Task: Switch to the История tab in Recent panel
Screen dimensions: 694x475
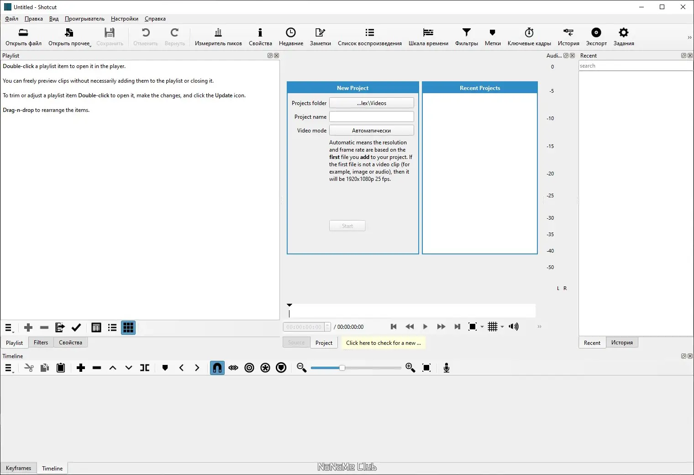Action: pos(622,343)
